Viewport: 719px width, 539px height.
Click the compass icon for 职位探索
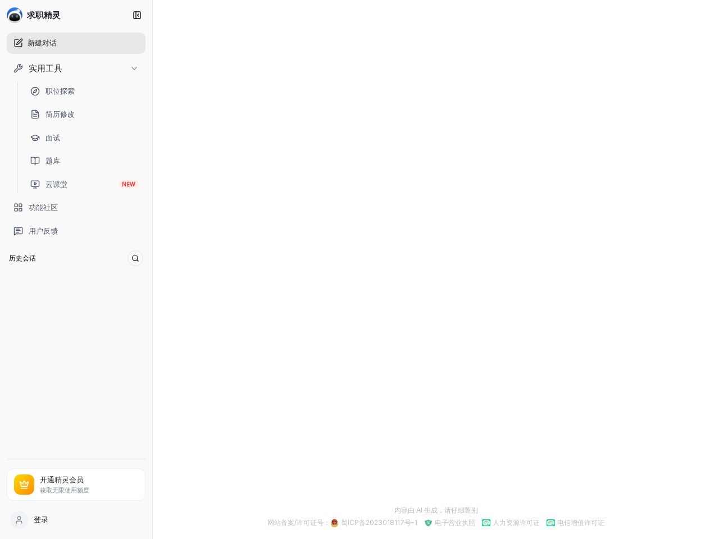click(35, 91)
